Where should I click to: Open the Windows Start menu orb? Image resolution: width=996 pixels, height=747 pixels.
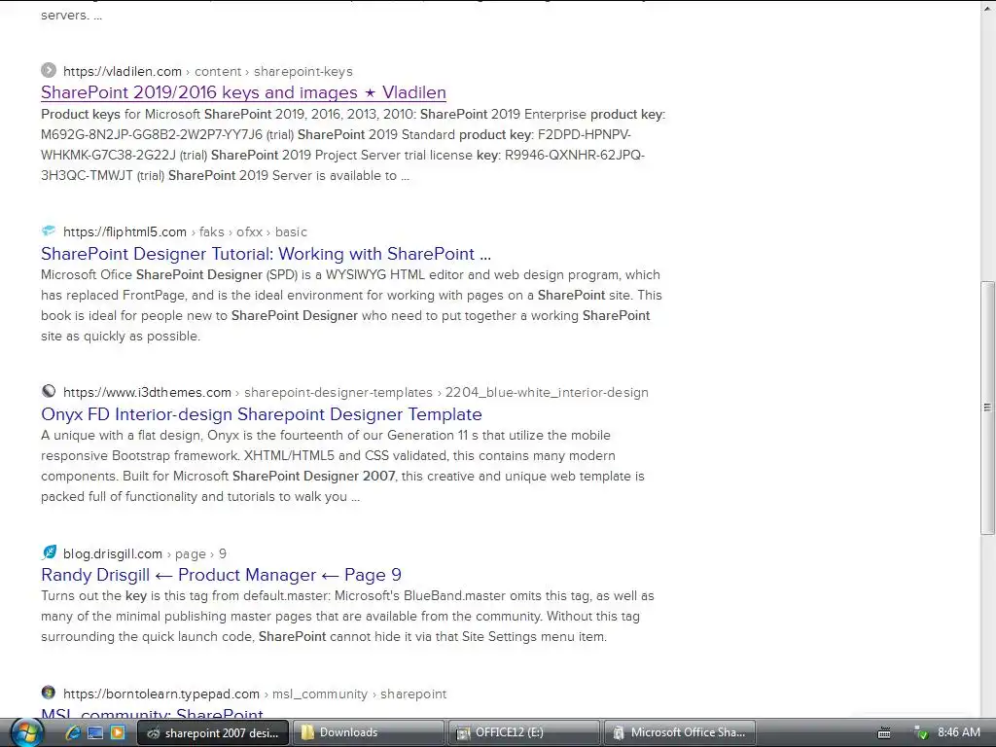point(26,733)
